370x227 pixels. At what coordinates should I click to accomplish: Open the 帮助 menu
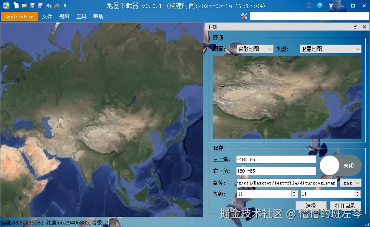(98, 17)
